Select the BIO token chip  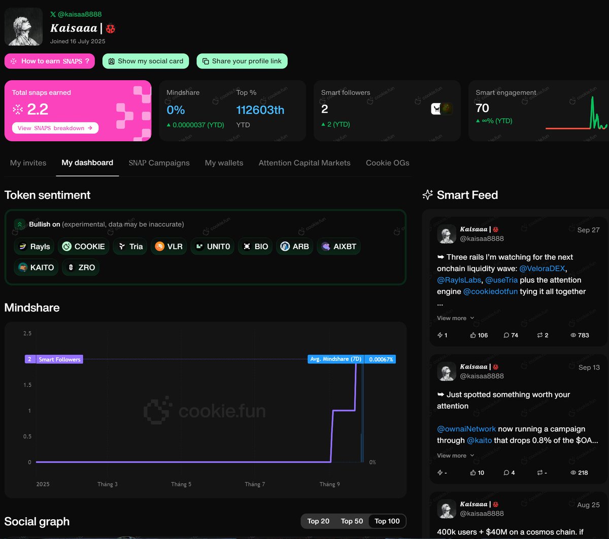pos(255,246)
